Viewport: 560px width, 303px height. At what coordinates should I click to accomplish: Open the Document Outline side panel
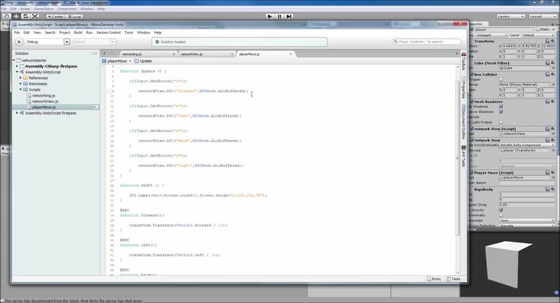pos(463,122)
